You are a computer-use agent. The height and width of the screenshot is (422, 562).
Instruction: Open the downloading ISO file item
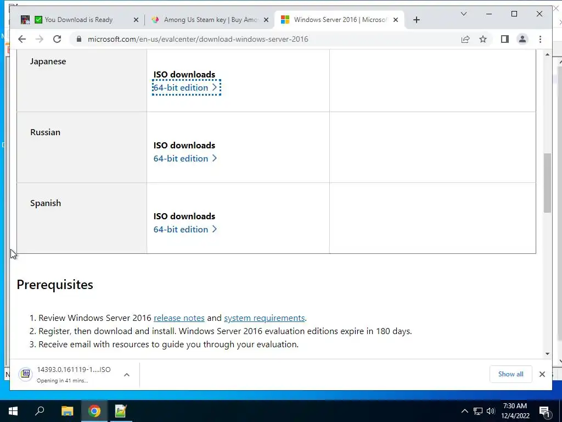point(74,374)
